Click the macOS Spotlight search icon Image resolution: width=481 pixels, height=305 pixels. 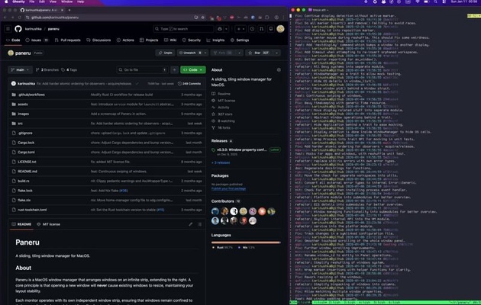tap(435, 2)
